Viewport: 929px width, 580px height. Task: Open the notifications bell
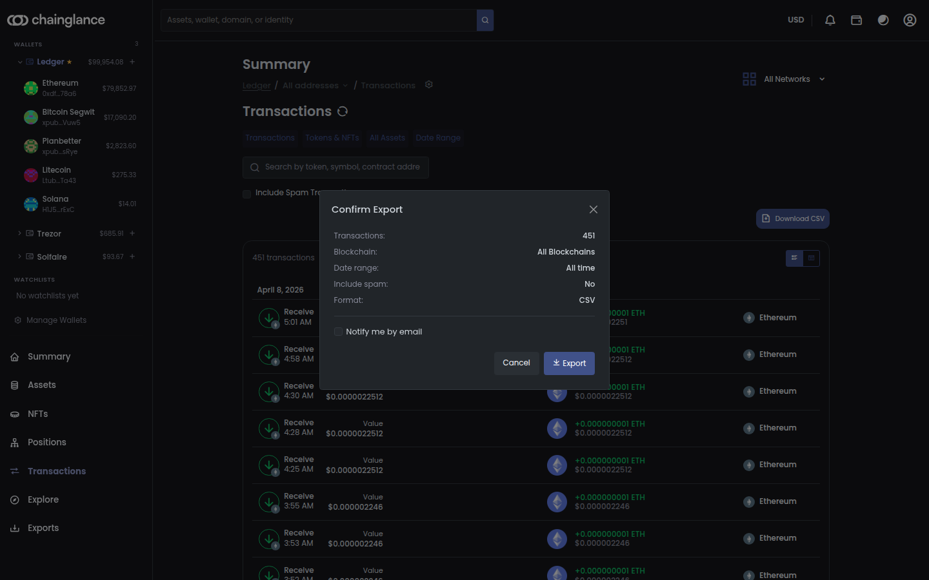(830, 20)
